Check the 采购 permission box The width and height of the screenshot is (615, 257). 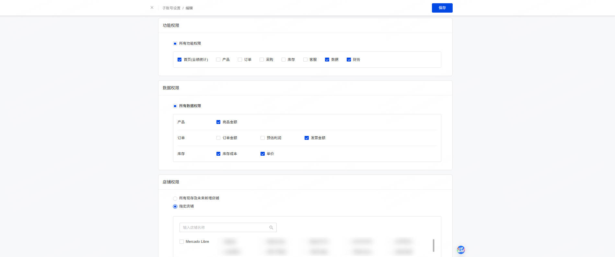261,60
